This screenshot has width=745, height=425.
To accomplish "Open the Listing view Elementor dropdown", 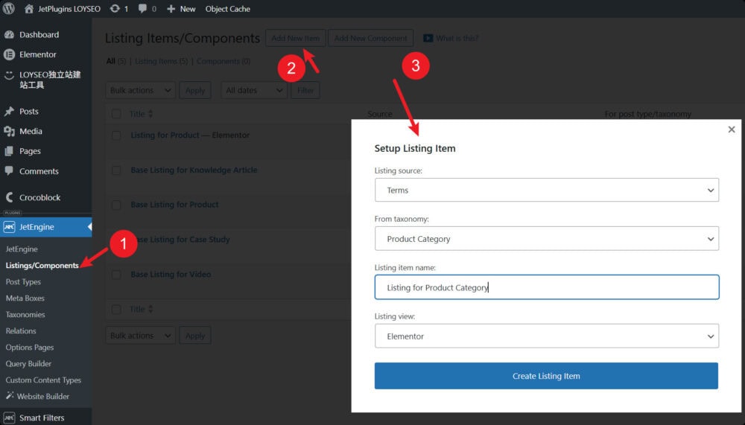I will coord(546,336).
